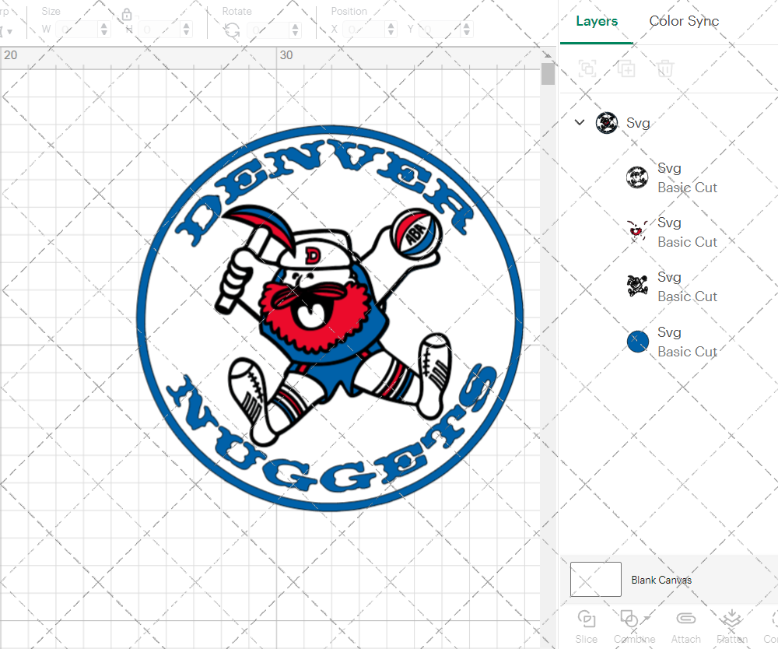
Task: Click the Position Y stepper arrows
Action: tap(466, 30)
